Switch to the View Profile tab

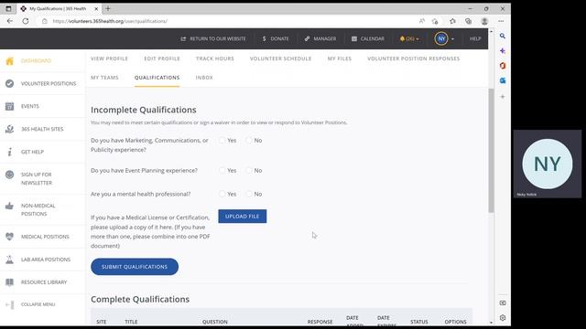[x=109, y=58]
